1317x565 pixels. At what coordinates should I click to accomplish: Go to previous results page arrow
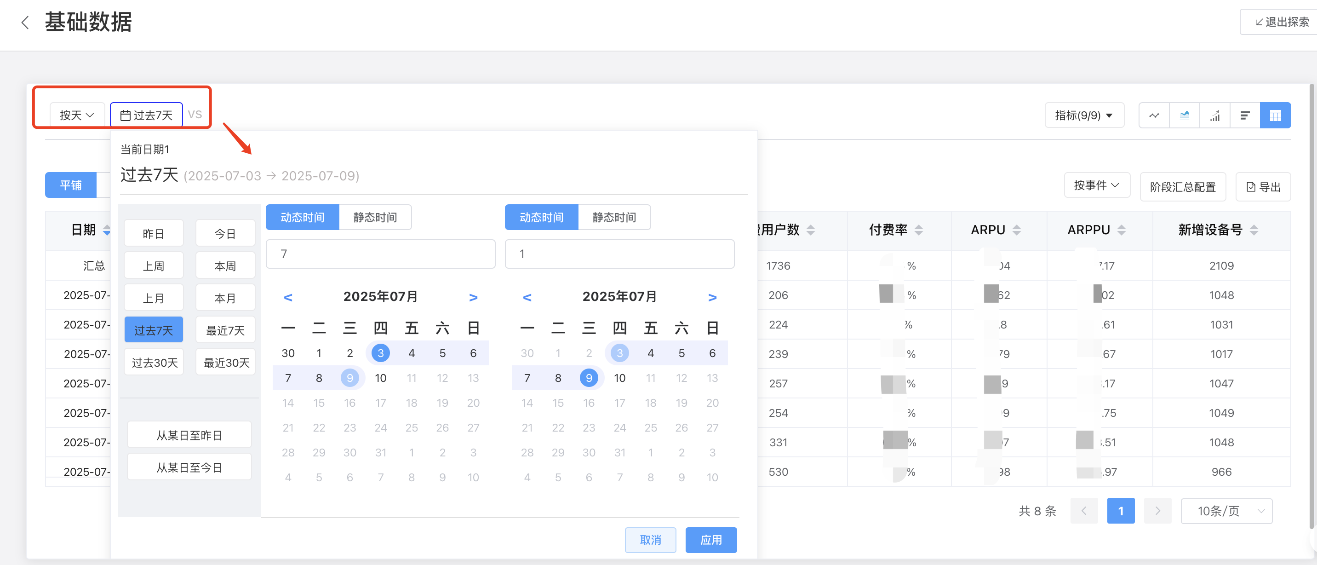click(x=1084, y=511)
